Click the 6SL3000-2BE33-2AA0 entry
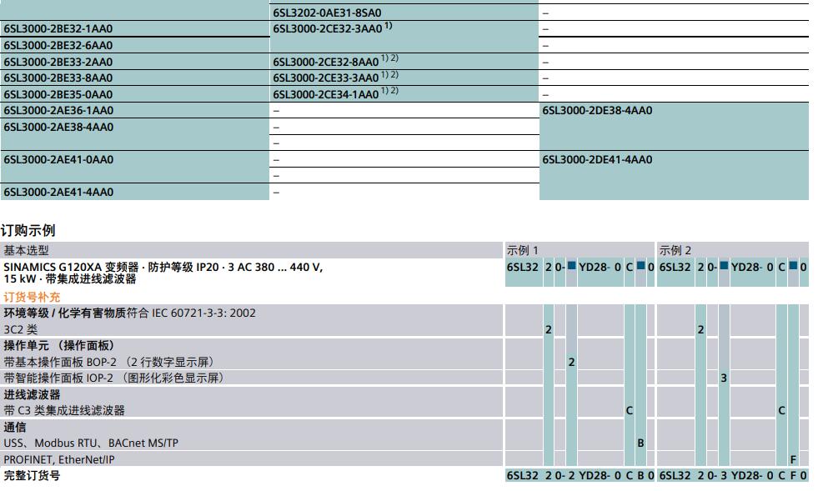 (x=58, y=62)
